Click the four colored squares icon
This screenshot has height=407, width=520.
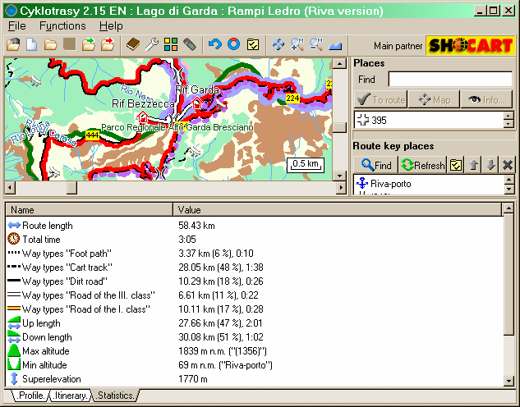(x=171, y=44)
